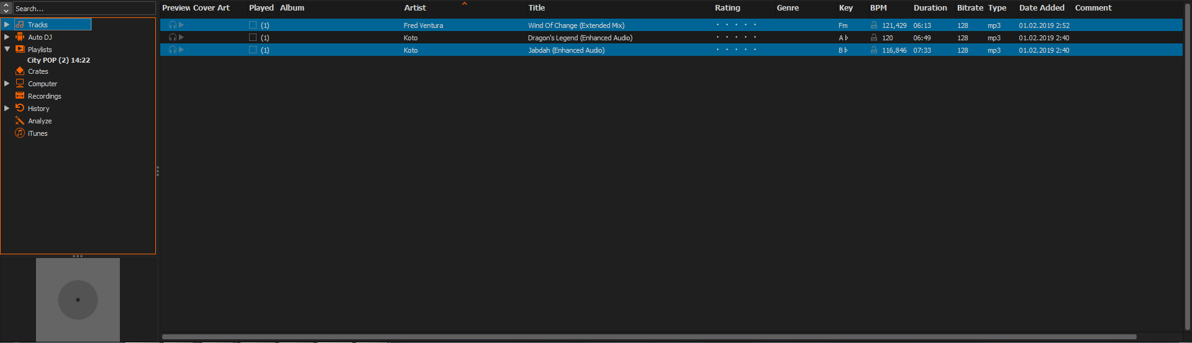The image size is (1192, 343).
Task: Click preview headphone icon for Wind Of Change
Action: click(172, 25)
